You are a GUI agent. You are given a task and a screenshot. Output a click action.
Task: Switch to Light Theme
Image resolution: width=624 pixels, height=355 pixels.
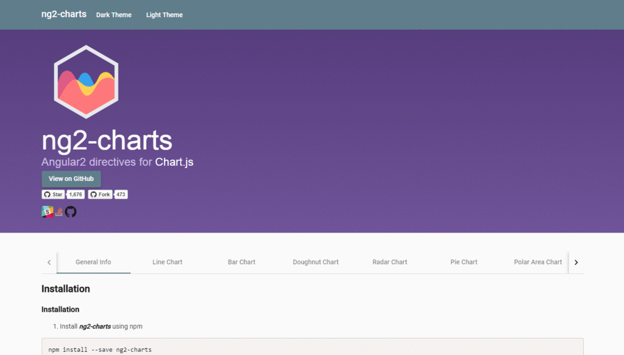click(x=165, y=15)
